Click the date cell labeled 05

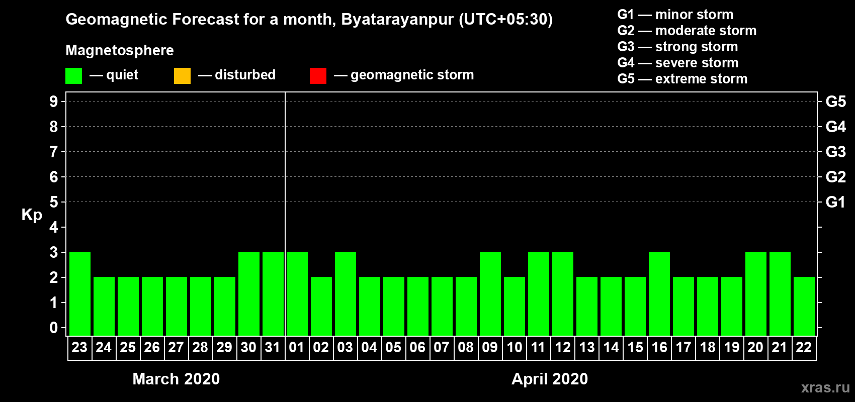pos(393,348)
